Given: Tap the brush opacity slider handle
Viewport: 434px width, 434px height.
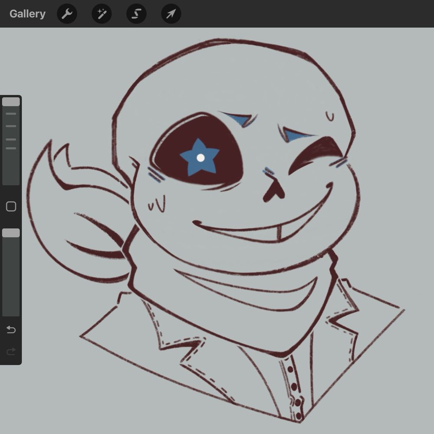Looking at the screenshot, I should pos(11,233).
